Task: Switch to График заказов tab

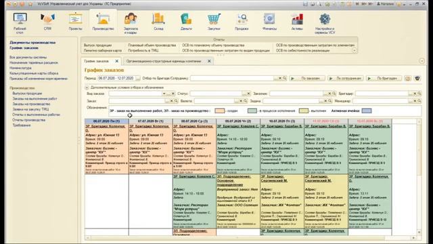Action: coord(97,61)
